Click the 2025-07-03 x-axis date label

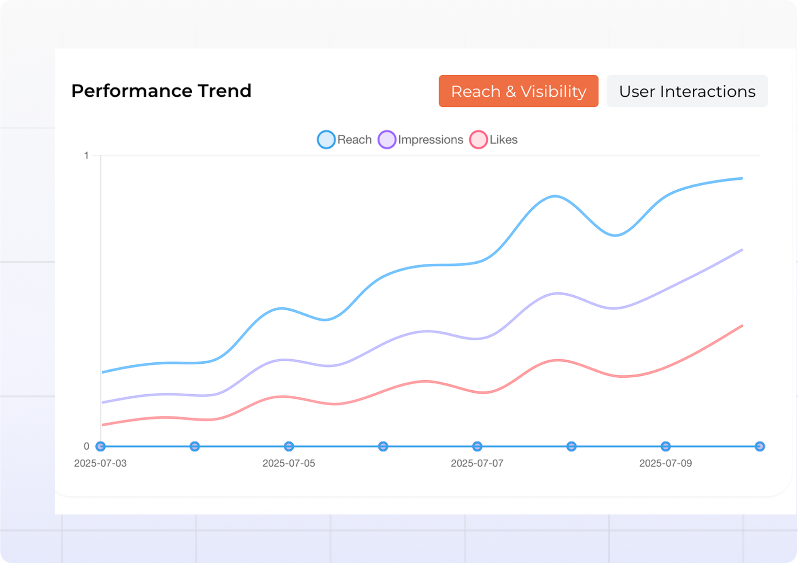click(100, 464)
